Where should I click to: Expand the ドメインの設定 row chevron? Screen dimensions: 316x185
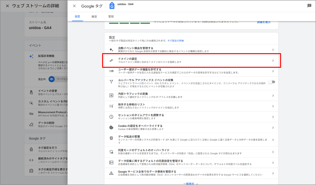click(273, 60)
